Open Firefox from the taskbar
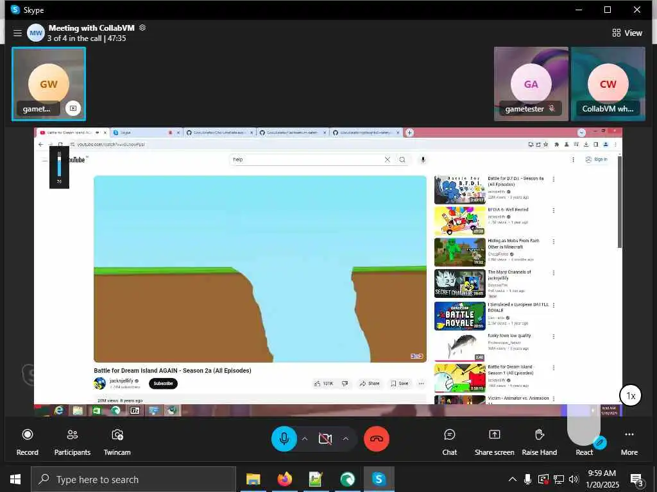Viewport: 657px width, 492px height. coord(284,479)
